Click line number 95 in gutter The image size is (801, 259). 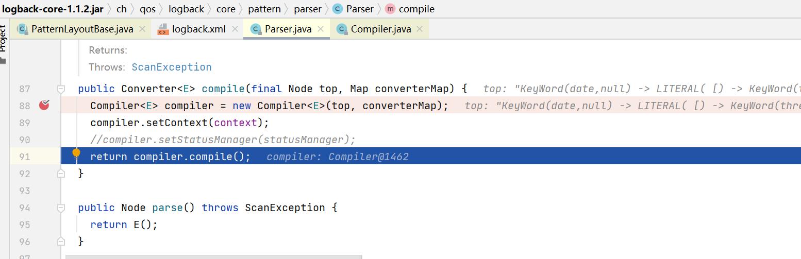(x=25, y=225)
